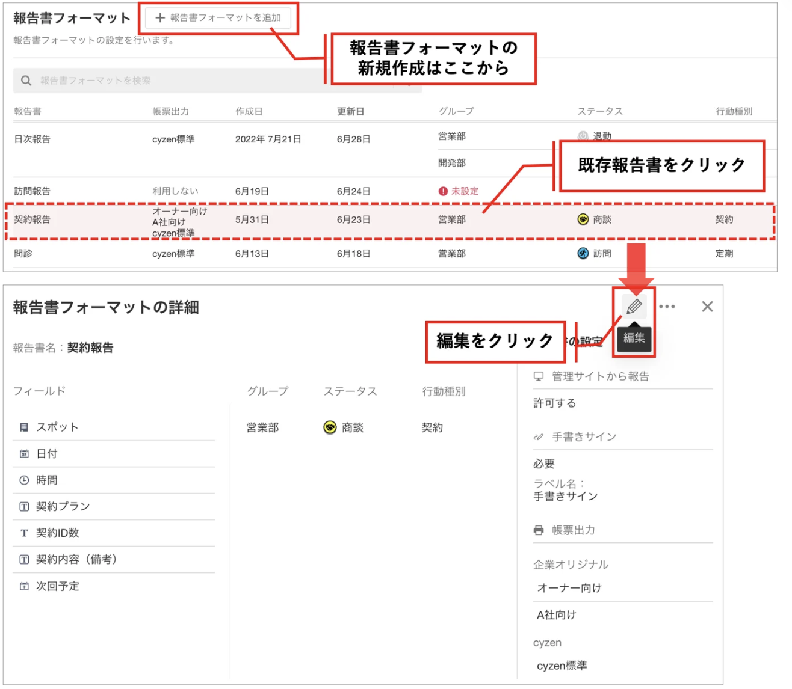Click the 帳票出力 column header
The height and width of the screenshot is (689, 792).
point(170,111)
